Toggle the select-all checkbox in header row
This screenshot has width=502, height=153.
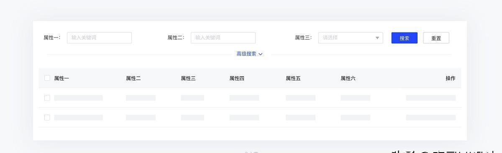click(47, 78)
